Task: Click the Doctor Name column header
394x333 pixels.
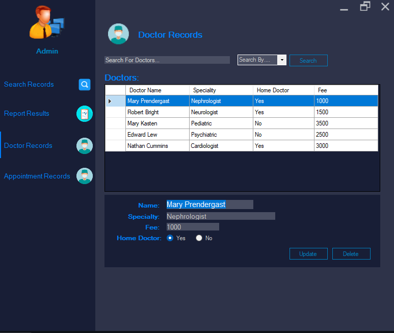Action: tap(157, 90)
